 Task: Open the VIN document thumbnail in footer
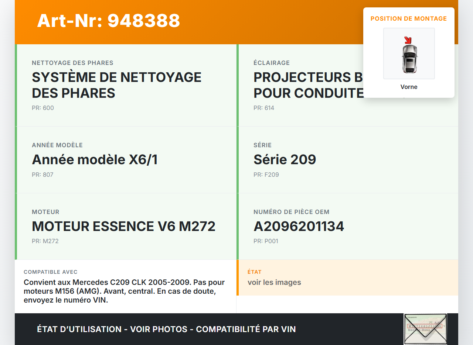point(425,329)
